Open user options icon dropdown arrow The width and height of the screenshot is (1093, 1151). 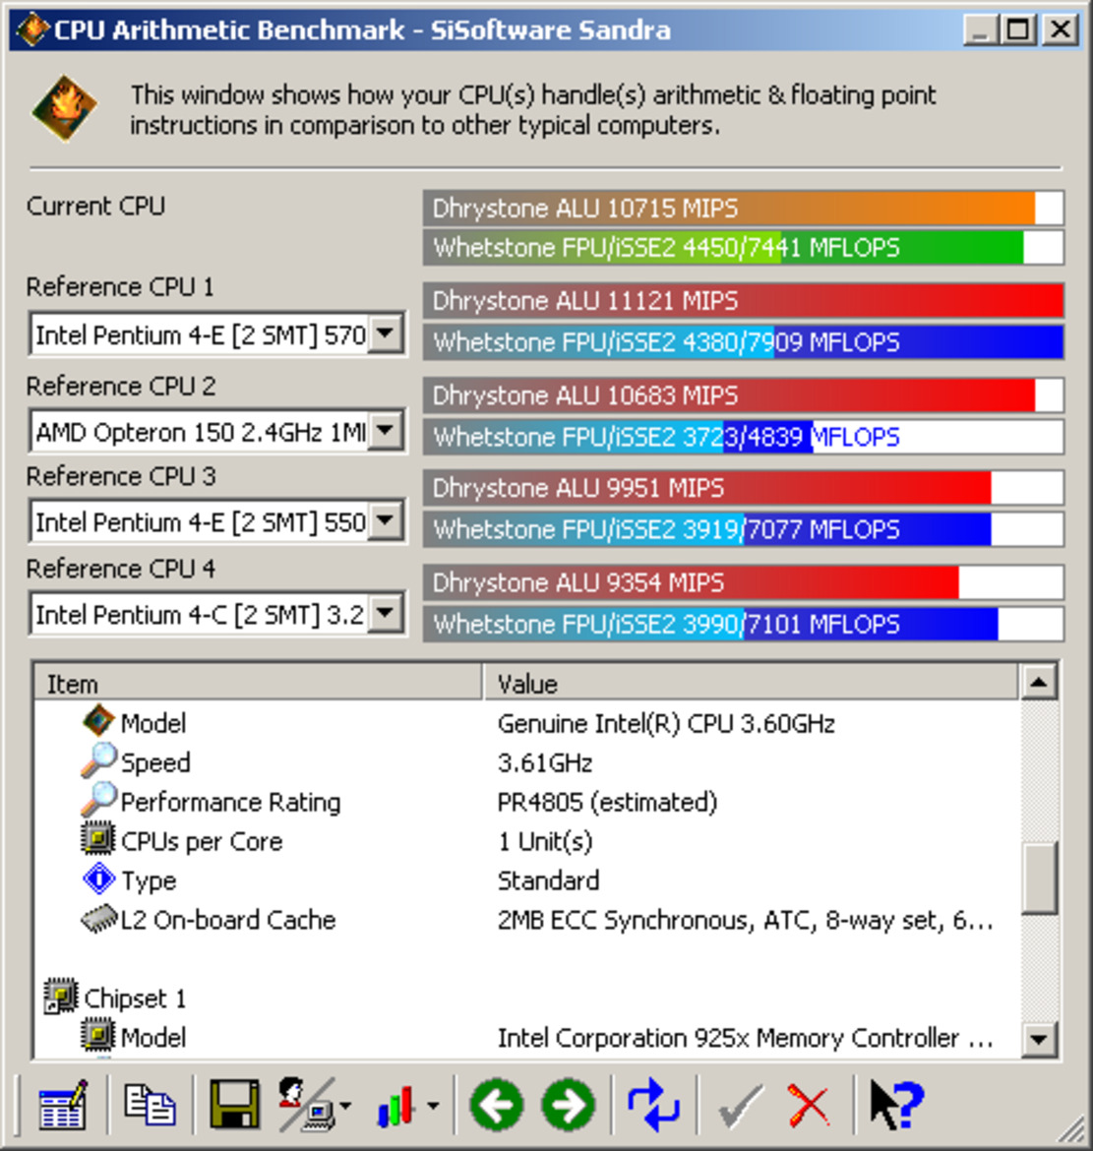click(345, 1105)
